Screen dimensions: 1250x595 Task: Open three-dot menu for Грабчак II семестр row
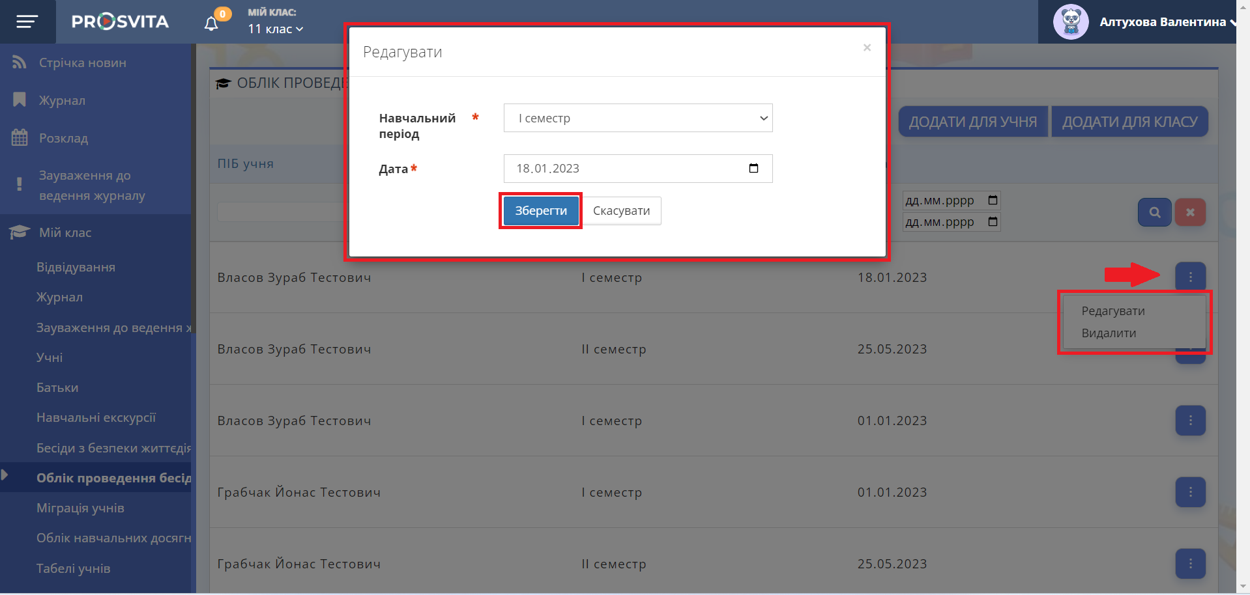coord(1190,564)
